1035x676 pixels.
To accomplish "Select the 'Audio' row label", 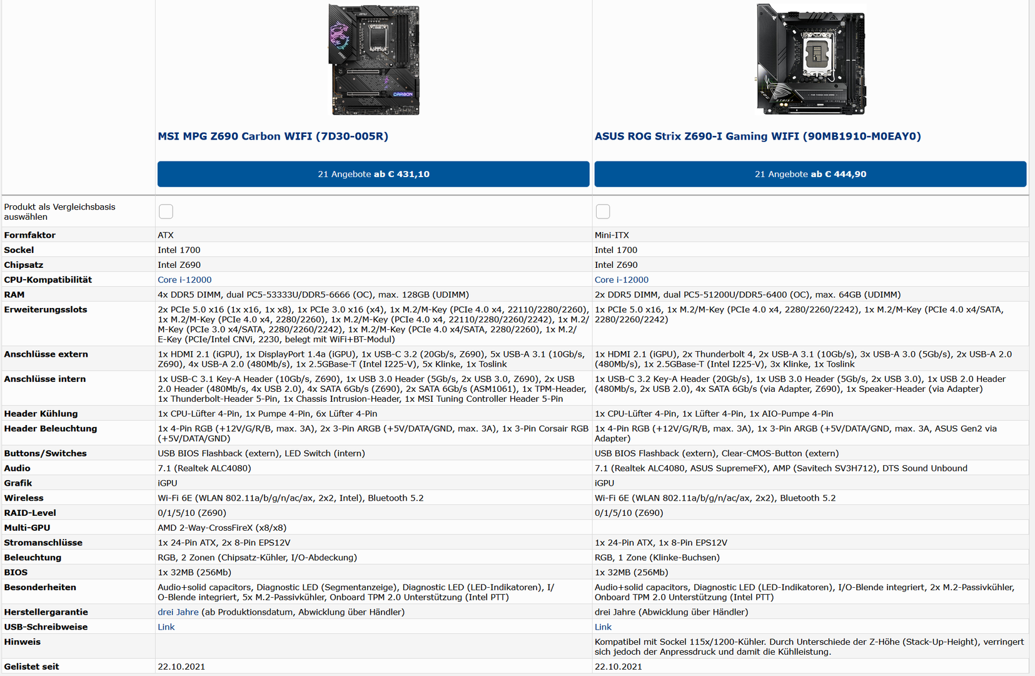I will 18,468.
